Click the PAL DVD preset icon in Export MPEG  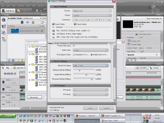(x=36, y=52)
